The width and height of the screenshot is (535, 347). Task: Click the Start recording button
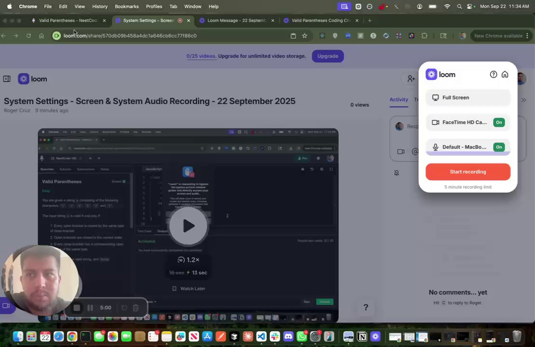point(468,172)
